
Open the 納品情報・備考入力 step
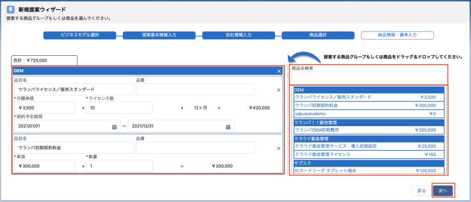(x=397, y=35)
